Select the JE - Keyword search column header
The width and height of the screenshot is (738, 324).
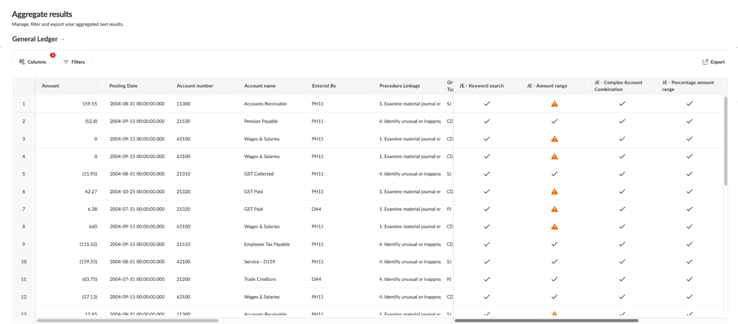481,86
